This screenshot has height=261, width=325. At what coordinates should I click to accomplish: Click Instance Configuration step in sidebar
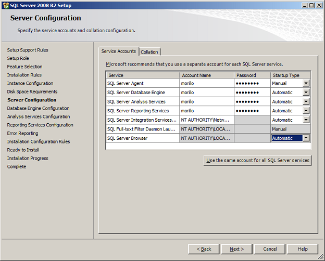click(x=30, y=83)
